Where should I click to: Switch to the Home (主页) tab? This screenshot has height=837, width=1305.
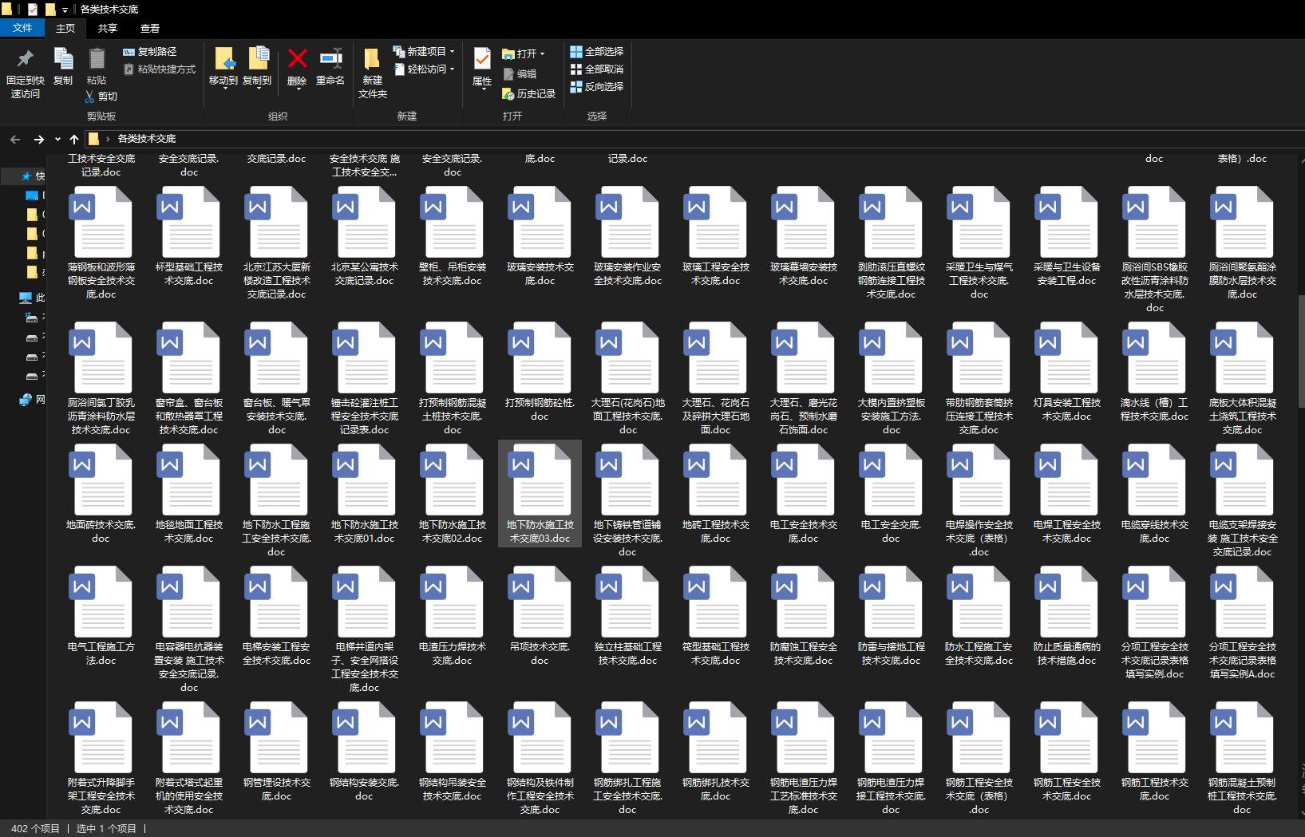(x=65, y=28)
